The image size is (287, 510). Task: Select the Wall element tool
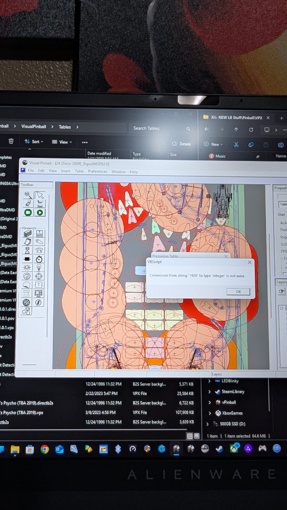(27, 234)
